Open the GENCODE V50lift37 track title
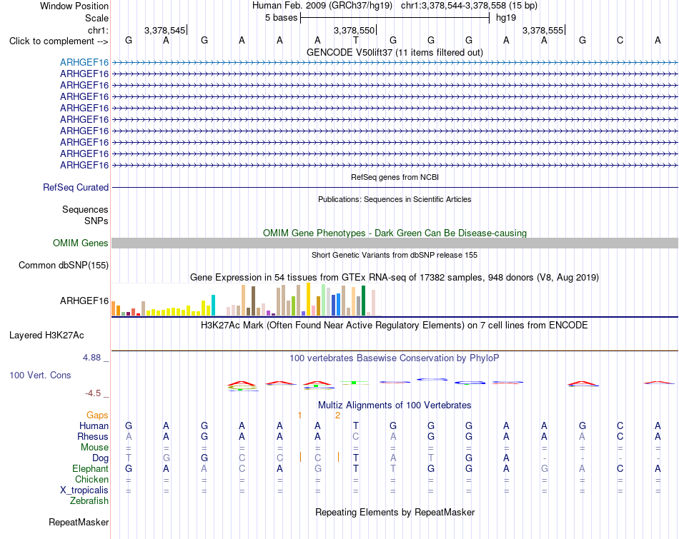Viewport: 679px width, 539px height. 395,52
